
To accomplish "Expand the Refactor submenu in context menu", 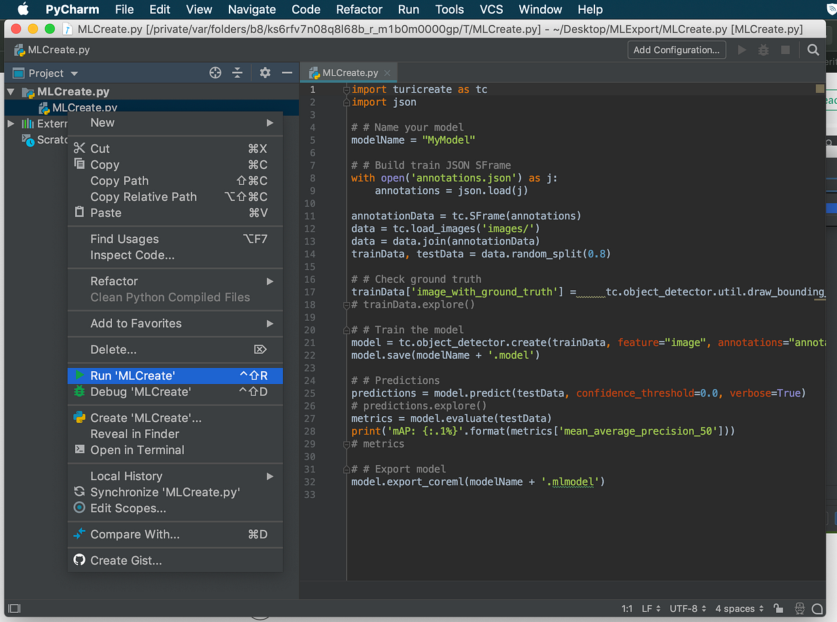I will (x=175, y=281).
